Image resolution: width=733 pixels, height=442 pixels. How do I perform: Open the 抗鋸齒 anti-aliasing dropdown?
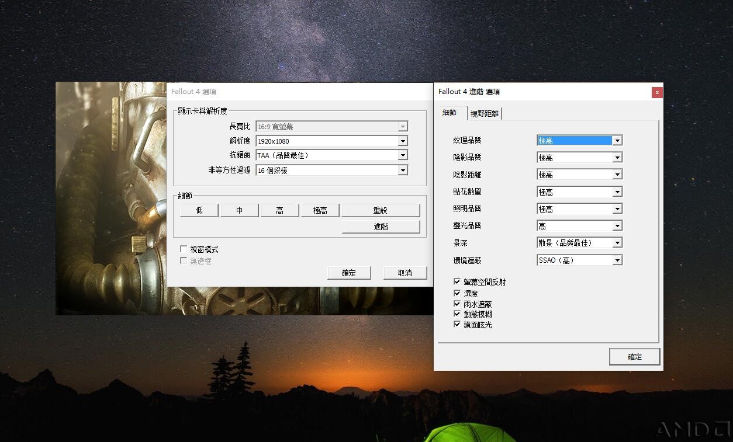click(x=331, y=155)
